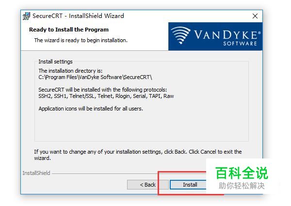Image resolution: width=291 pixels, height=206 pixels.
Task: Select the C:\Program Files\VanDyke Software path line
Action: (95, 77)
